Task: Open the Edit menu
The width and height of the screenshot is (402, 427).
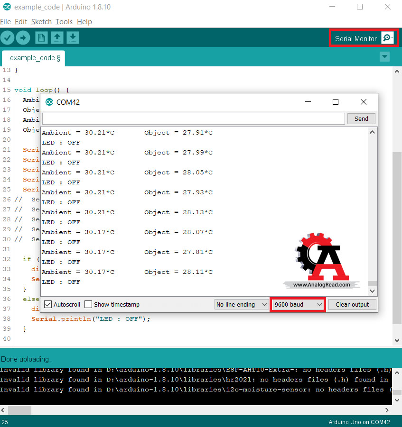Action: tap(21, 22)
